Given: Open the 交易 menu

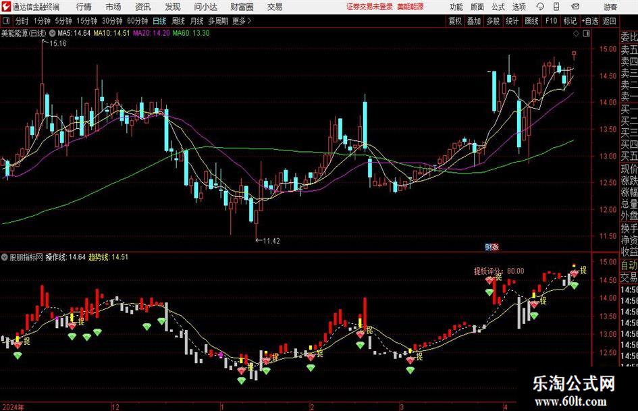Looking at the screenshot, I should pos(275,7).
